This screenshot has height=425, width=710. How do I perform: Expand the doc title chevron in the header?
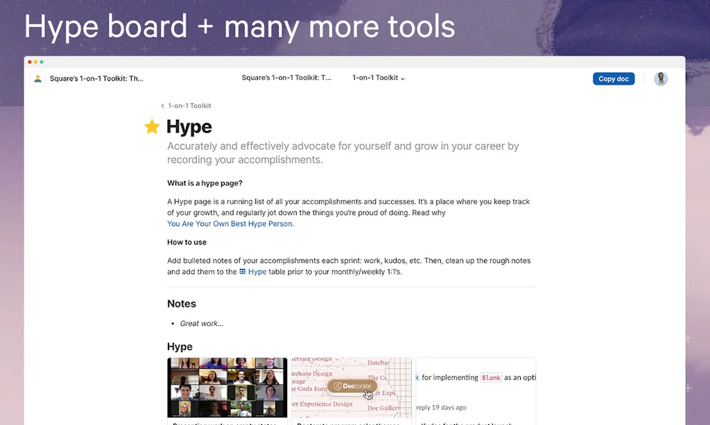click(401, 78)
